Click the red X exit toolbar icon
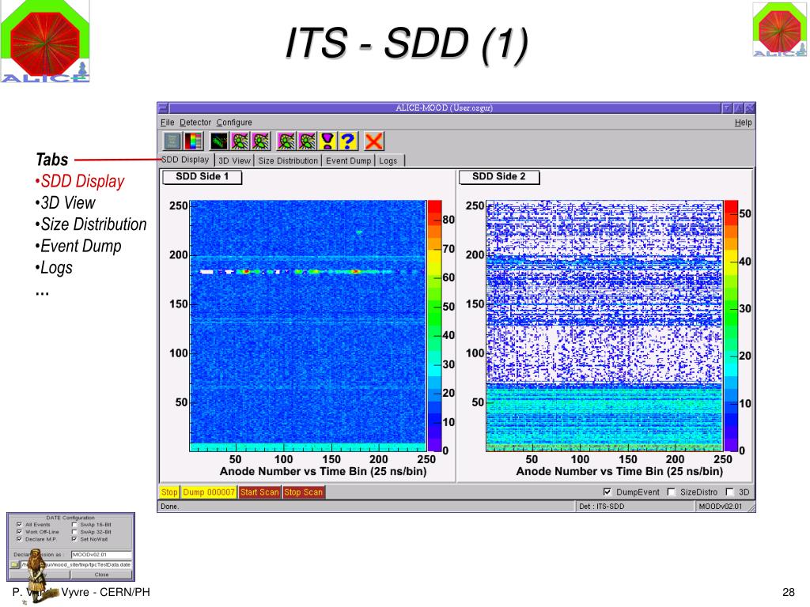 point(373,141)
